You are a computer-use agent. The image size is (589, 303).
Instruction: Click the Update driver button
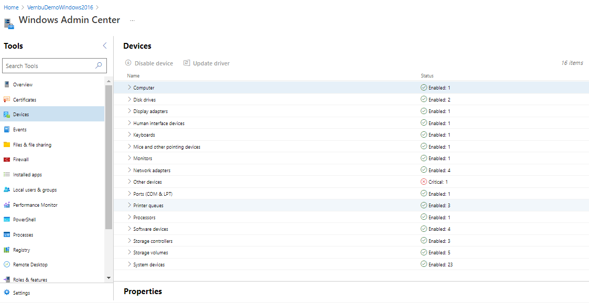206,63
